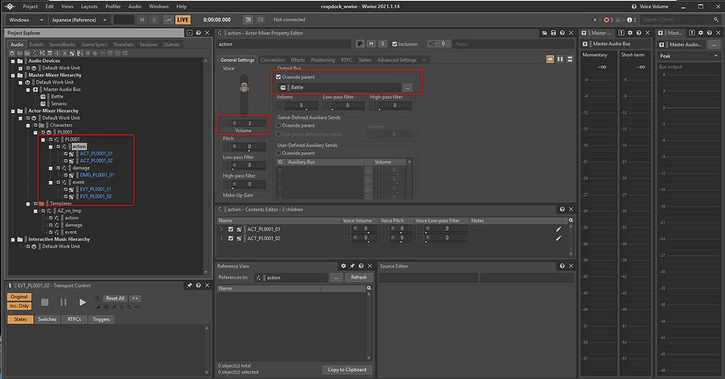Open the Layouts menu

90,7
